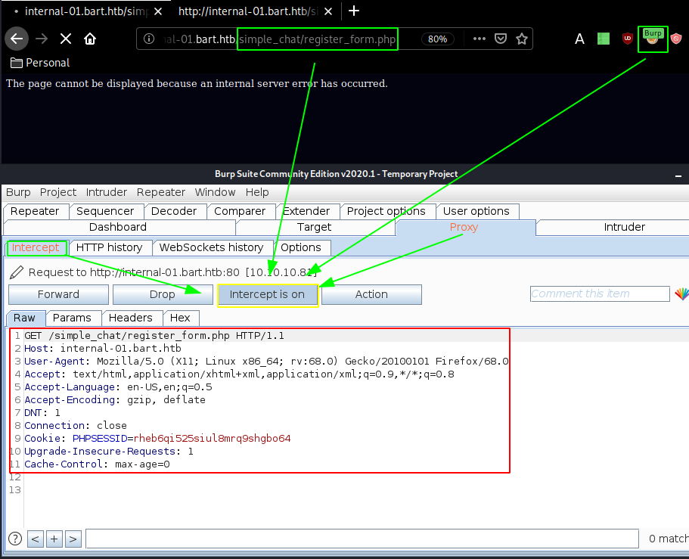Image resolution: width=689 pixels, height=559 pixels.
Task: Save page to Pocket icon
Action: click(x=501, y=39)
